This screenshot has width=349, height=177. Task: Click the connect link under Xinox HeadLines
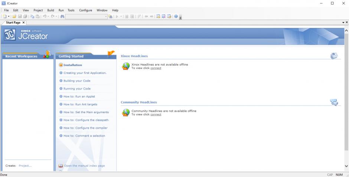(156, 68)
